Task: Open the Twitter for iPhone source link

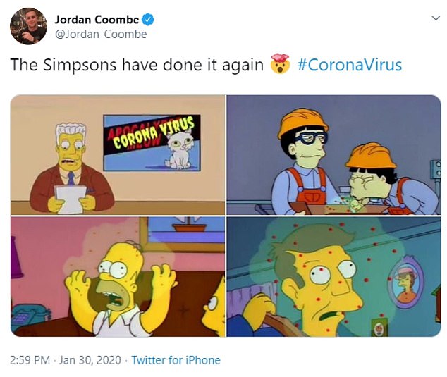Action: point(176,360)
